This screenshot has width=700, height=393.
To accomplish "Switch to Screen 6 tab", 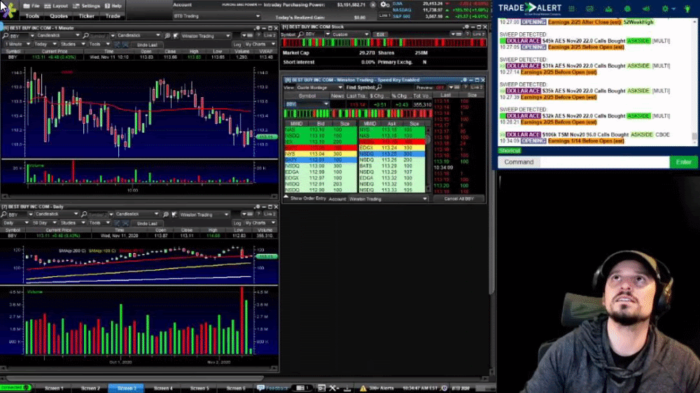I will point(235,388).
